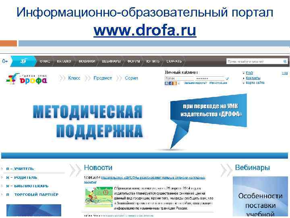Image resolution: width=290 pixels, height=218 pixels.
Task: Click the cyclist news thumbnail image
Action: pyautogui.click(x=99, y=197)
